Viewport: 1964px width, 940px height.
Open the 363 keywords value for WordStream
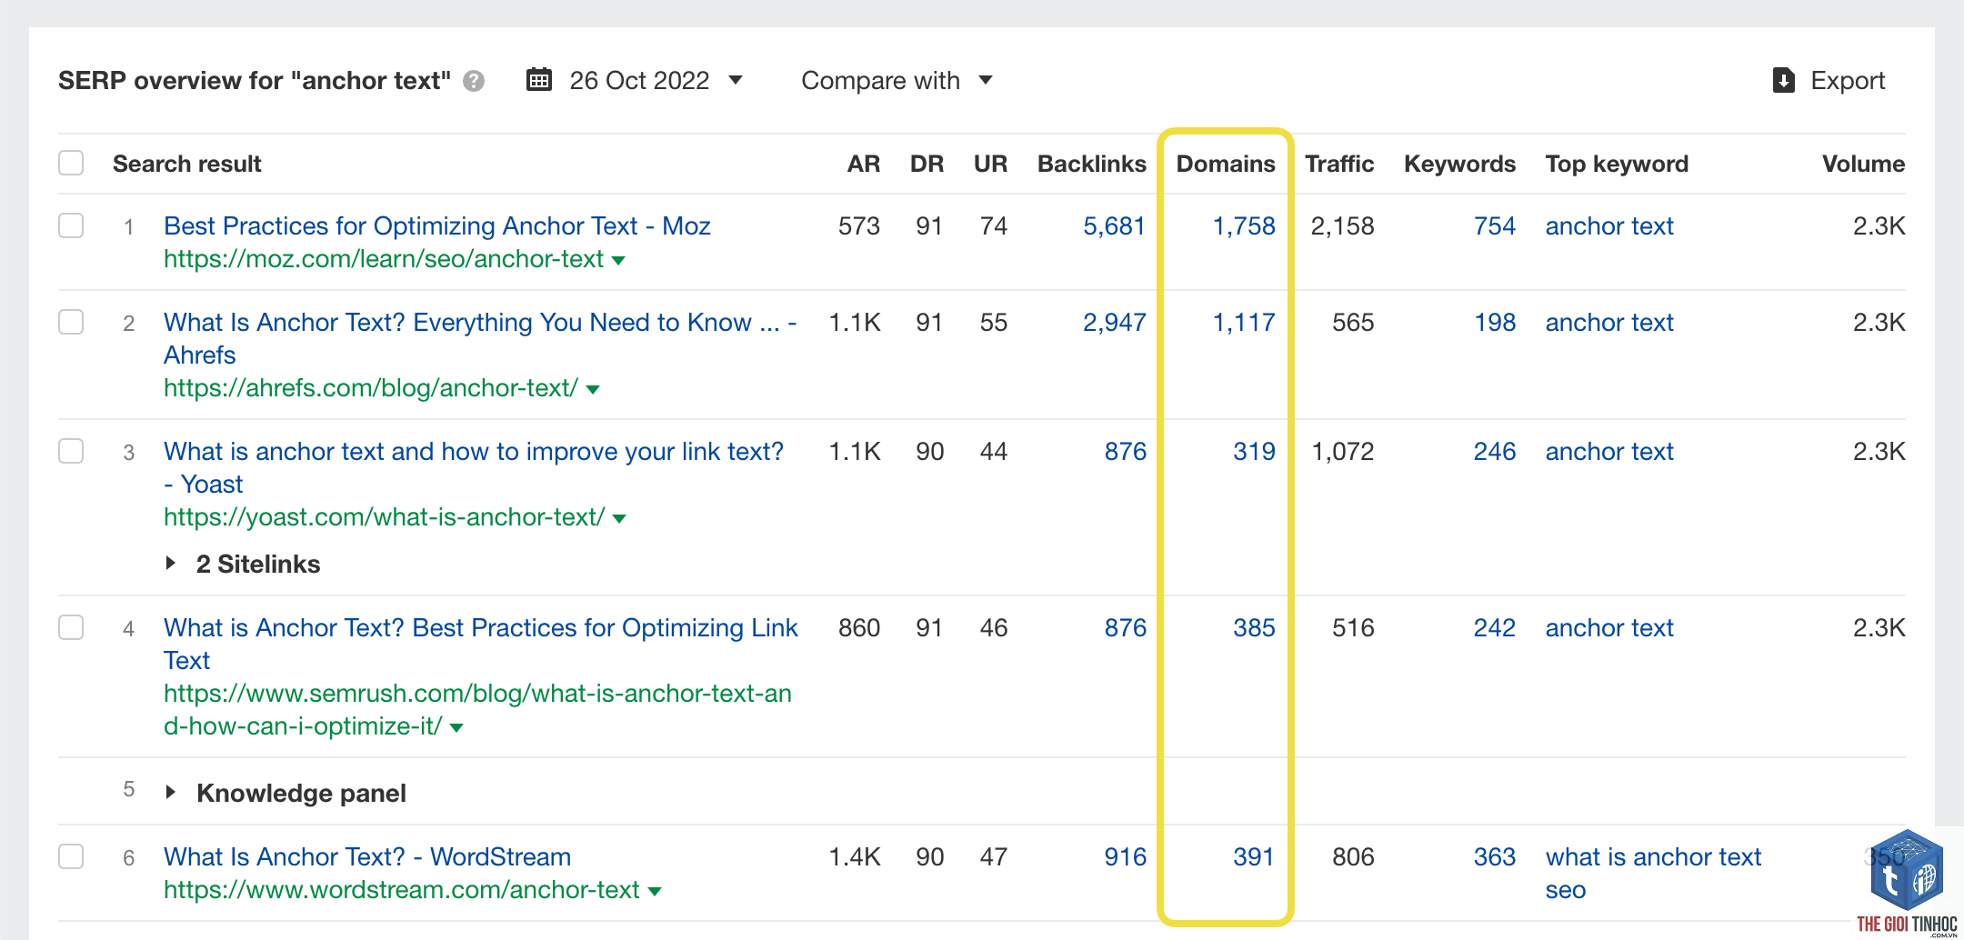click(x=1495, y=856)
